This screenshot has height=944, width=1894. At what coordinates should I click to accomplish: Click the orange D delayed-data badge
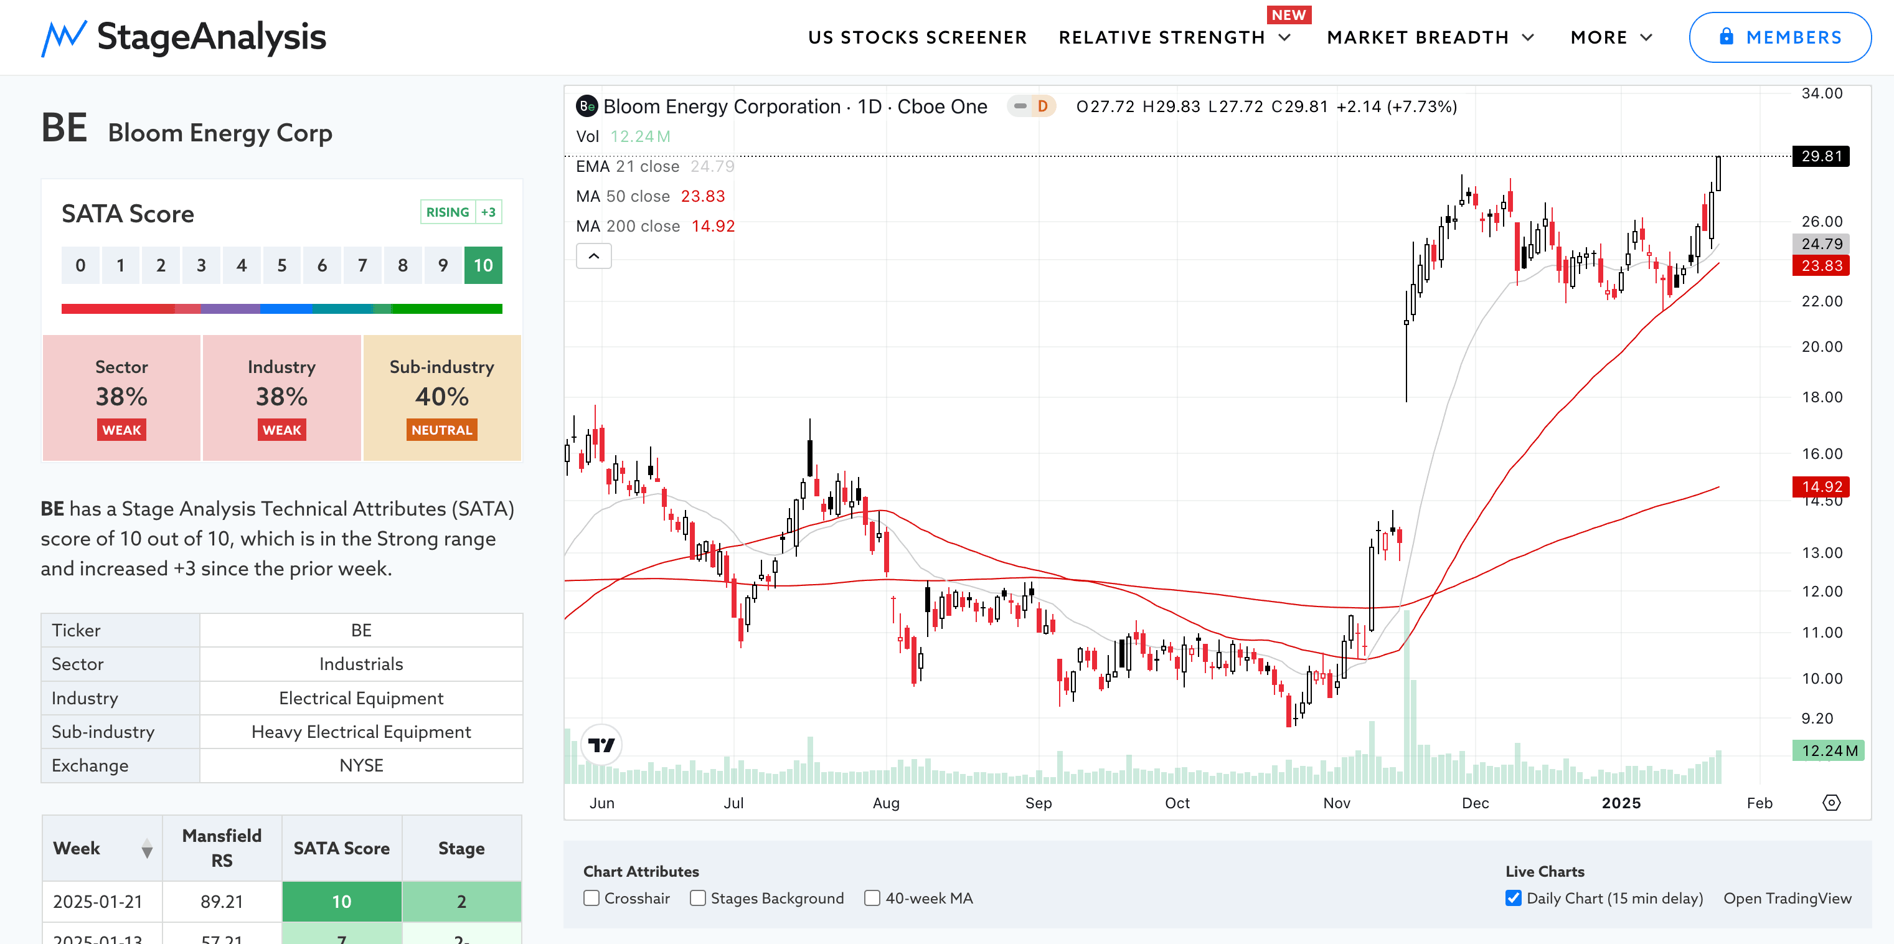pyautogui.click(x=1042, y=106)
